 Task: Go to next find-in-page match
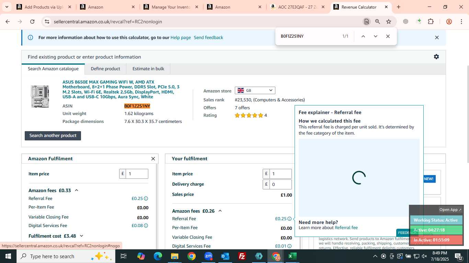[x=375, y=36]
